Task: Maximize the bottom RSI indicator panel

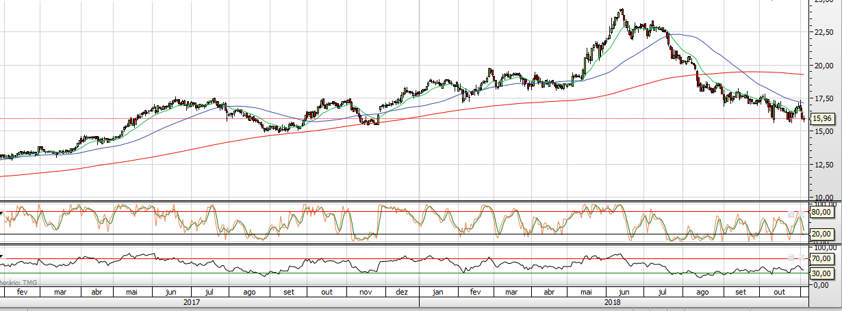Action: [792, 258]
